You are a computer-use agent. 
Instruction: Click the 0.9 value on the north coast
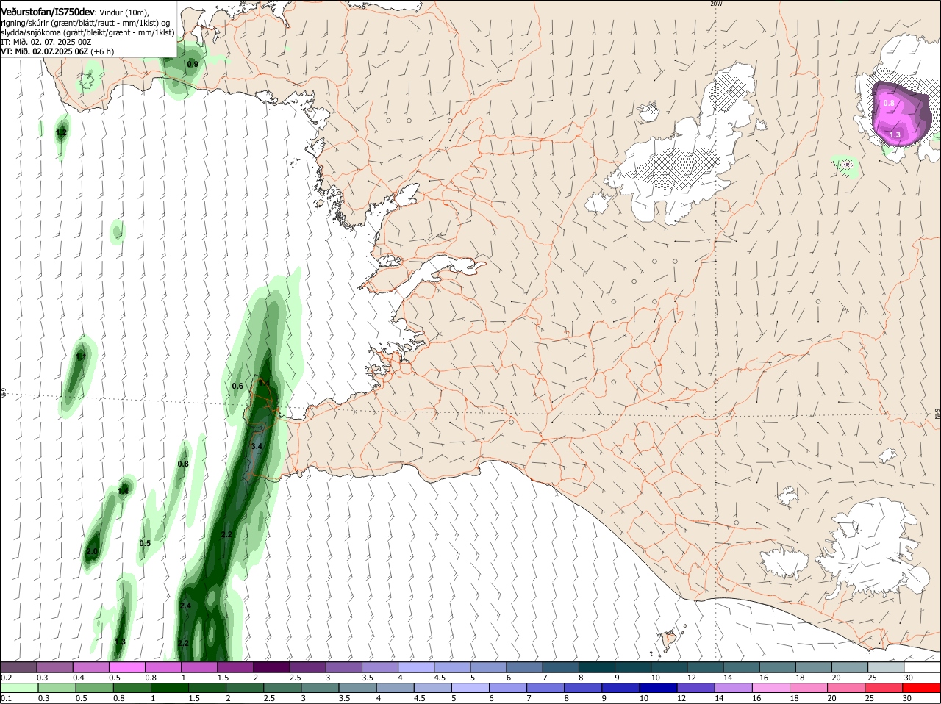click(193, 65)
